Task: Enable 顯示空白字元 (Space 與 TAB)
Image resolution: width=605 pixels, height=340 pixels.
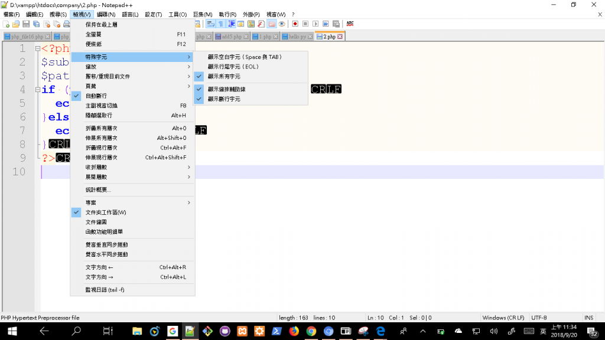Action: coord(251,57)
